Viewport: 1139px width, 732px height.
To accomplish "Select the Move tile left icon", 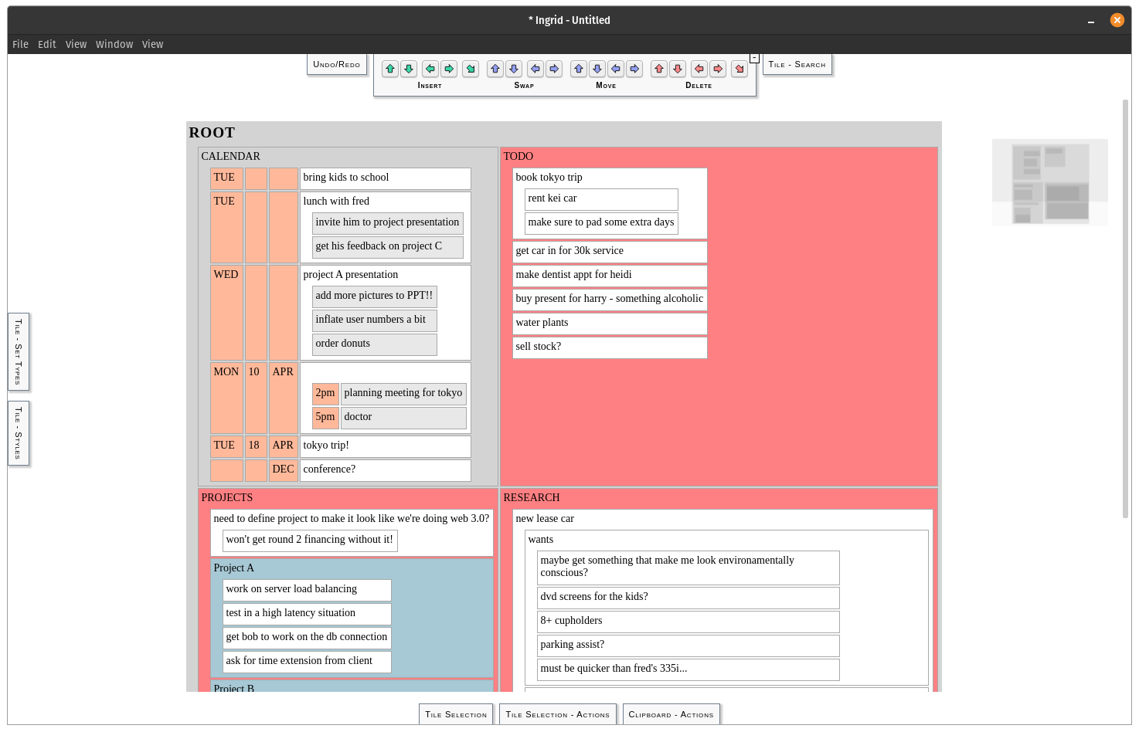I will pyautogui.click(x=615, y=69).
